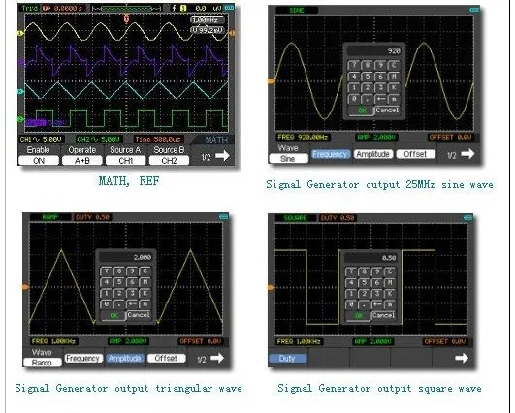Click cyan channel marker beside triangle trace
Image resolution: width=515 pixels, height=413 pixels.
pos(20,92)
